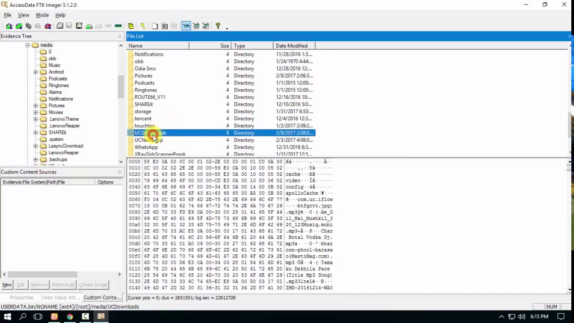Close the Evidence Tree panel
The image size is (574, 323).
click(120, 36)
